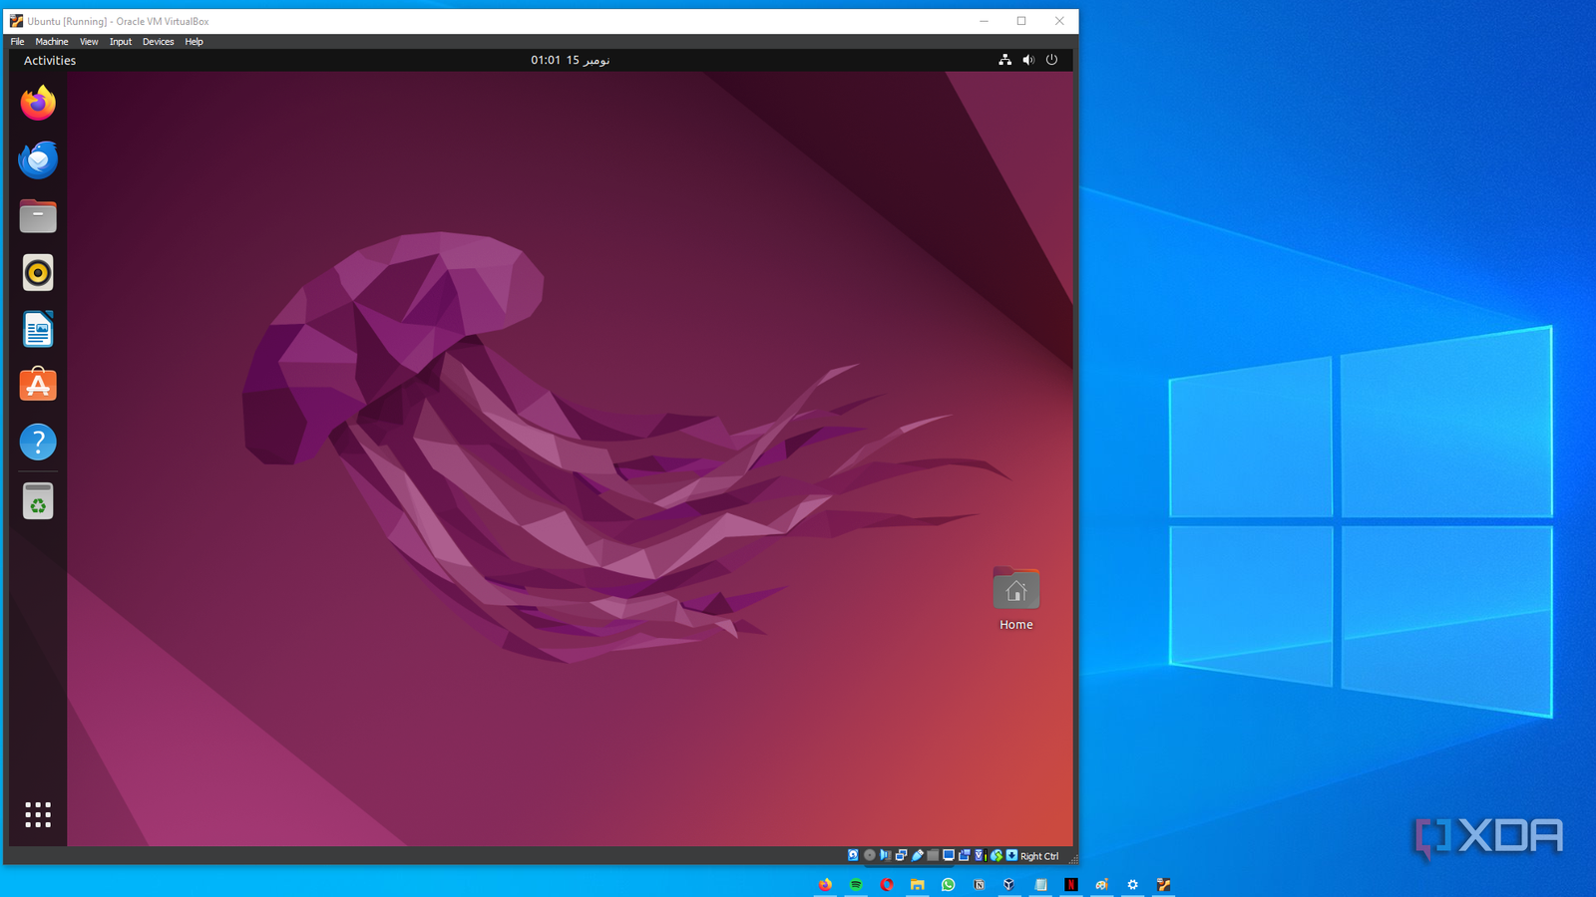This screenshot has height=897, width=1596.
Task: Open the Devices menu
Action: click(158, 42)
